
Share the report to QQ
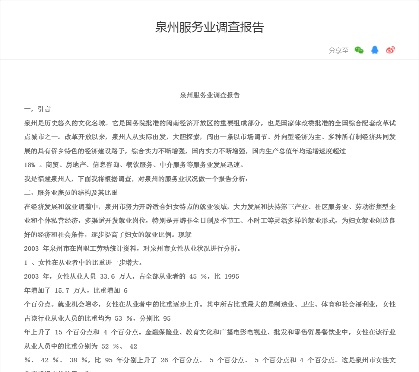(x=375, y=50)
